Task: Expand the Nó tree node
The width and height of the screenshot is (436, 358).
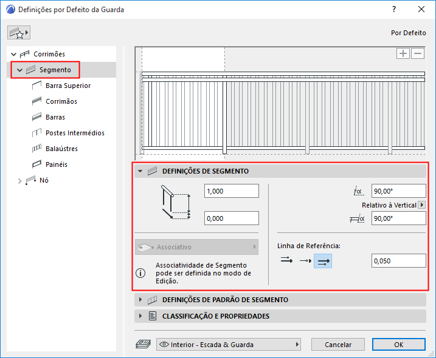Action: click(19, 181)
